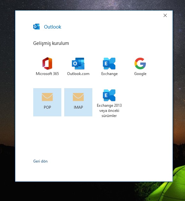
Task: Click the "Google" text label
Action: point(140,74)
